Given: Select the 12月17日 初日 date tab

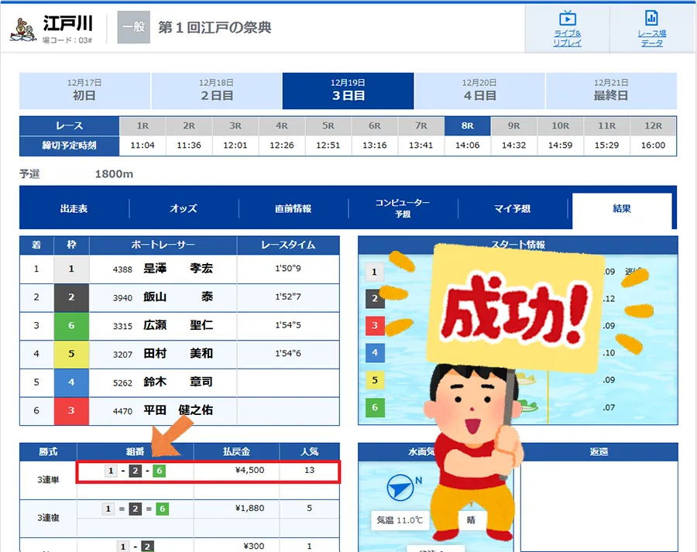Looking at the screenshot, I should (84, 91).
